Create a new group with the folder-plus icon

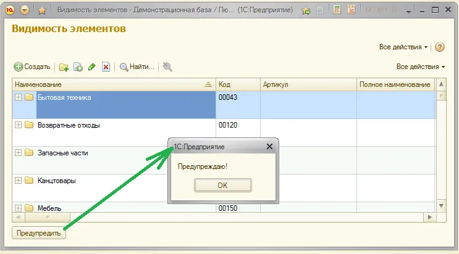64,67
